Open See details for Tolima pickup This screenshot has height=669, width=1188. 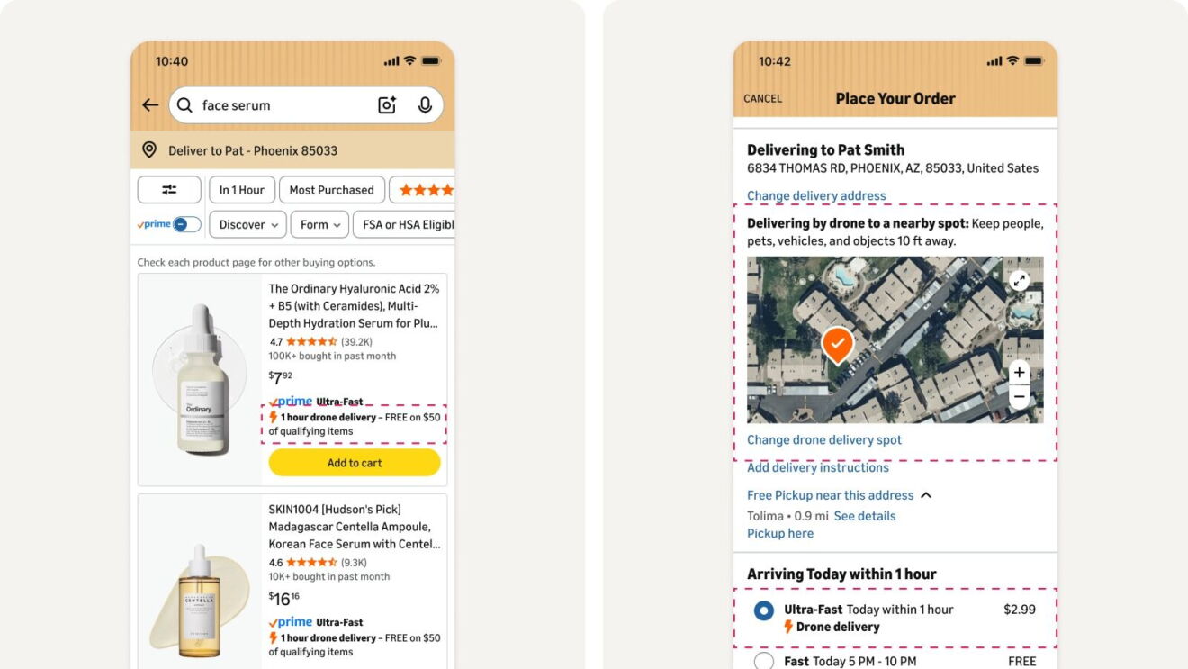[x=865, y=516]
